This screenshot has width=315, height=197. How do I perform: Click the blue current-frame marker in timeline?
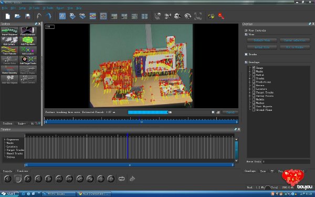tap(128, 146)
